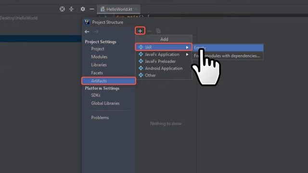Screen dimensions: 308x173
Task: Click the forward arrow in Project Structure
Action: coord(96,32)
